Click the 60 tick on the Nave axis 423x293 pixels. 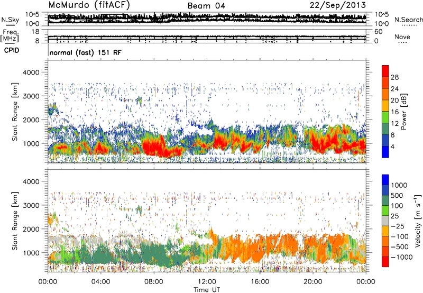378,32
